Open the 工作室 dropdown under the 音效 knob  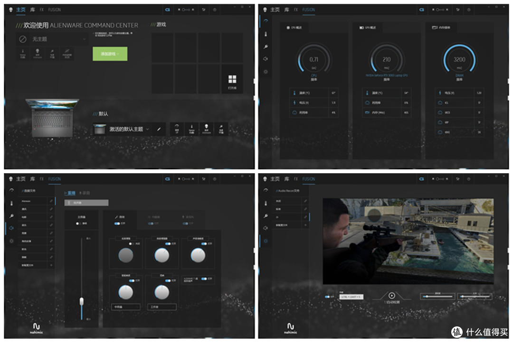click(x=162, y=307)
